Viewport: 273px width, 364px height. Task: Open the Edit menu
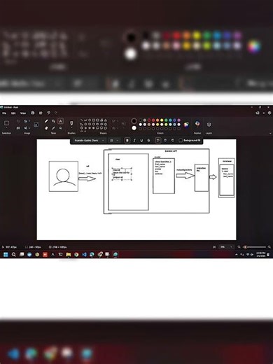13,113
